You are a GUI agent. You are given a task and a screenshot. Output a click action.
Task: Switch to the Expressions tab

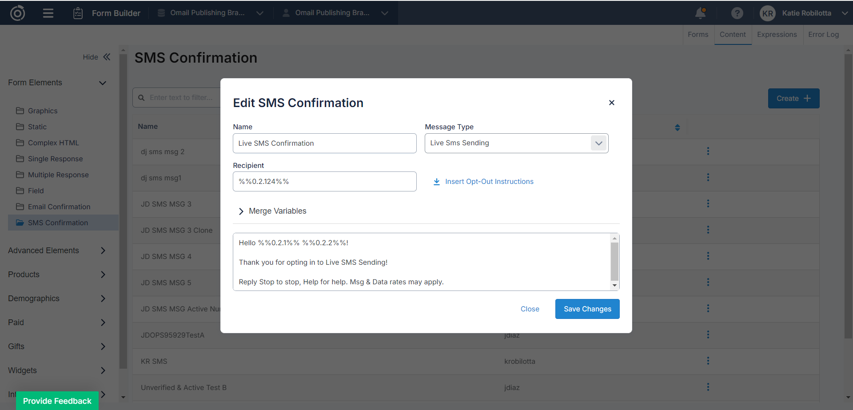coord(777,35)
